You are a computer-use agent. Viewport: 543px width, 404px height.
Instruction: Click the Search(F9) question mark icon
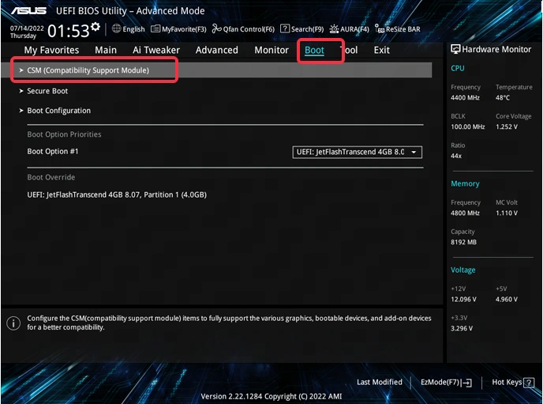pos(285,28)
